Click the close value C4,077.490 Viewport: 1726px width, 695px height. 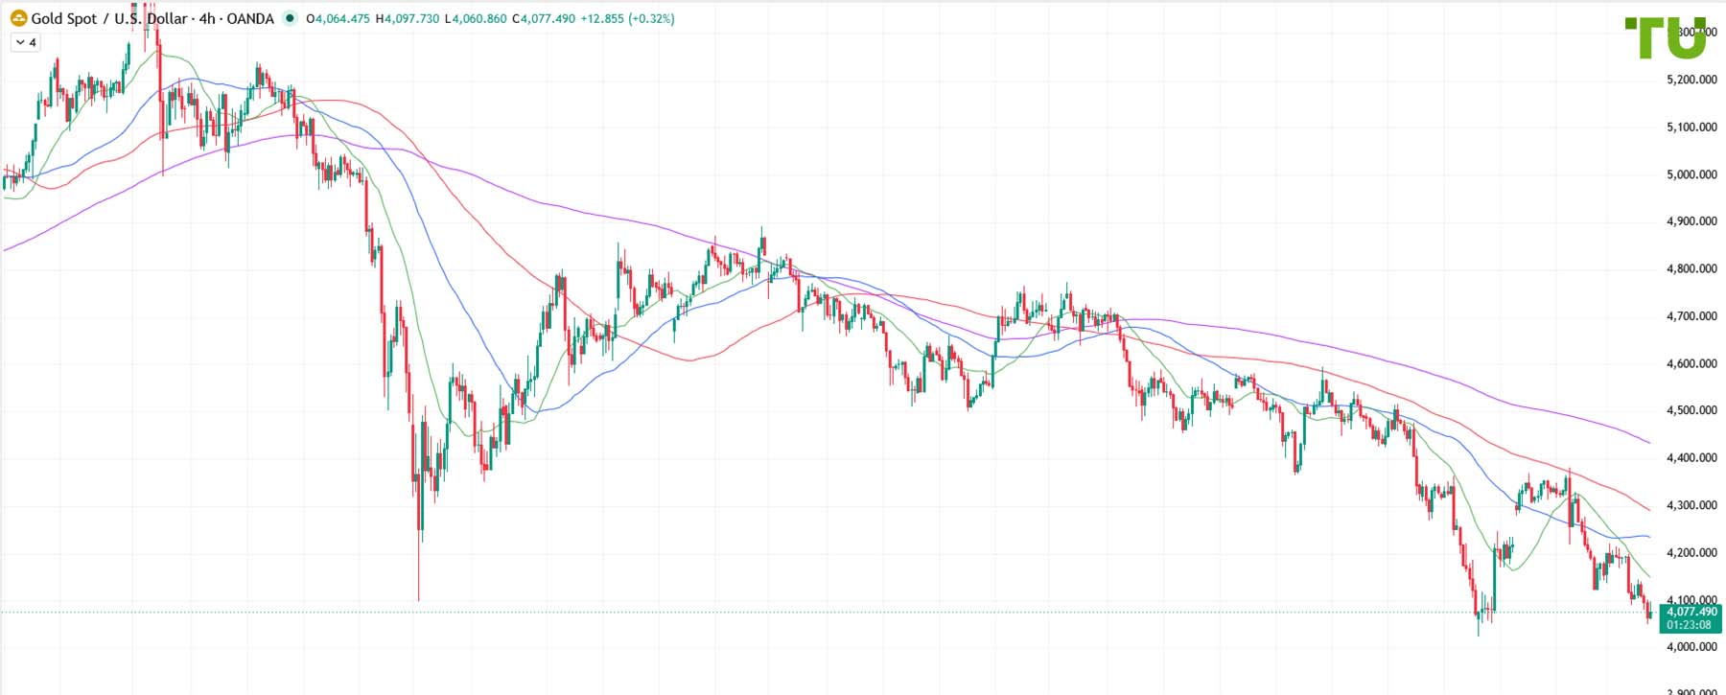coord(544,19)
